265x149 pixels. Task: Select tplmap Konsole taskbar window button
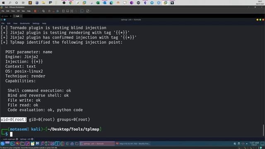(x=97, y=144)
